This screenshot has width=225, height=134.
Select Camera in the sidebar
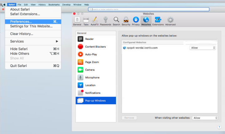[96, 70]
